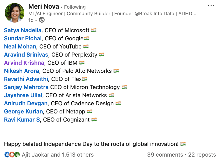The width and height of the screenshot is (222, 167).
Task: Select the Revathi Advaithi mention
Action: tap(26, 79)
